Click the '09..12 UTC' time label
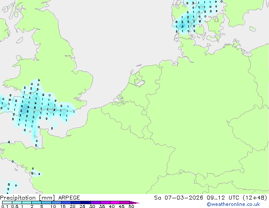The image size is (269, 208). point(223,198)
